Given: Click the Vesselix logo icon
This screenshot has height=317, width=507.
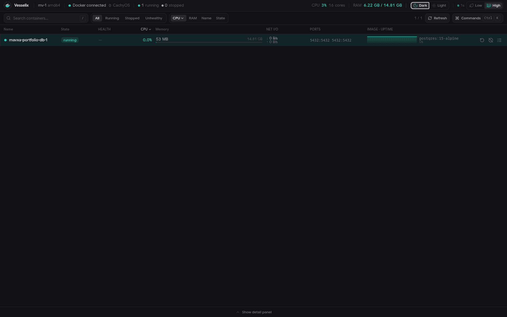Looking at the screenshot, I should click(x=8, y=5).
